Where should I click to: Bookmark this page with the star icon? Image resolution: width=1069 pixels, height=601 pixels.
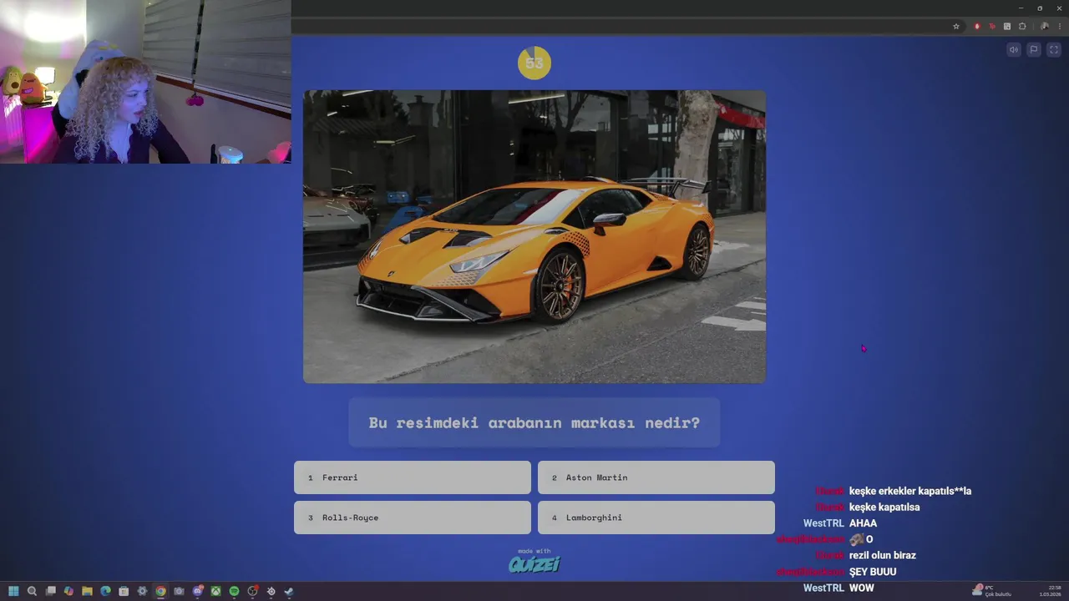(956, 27)
